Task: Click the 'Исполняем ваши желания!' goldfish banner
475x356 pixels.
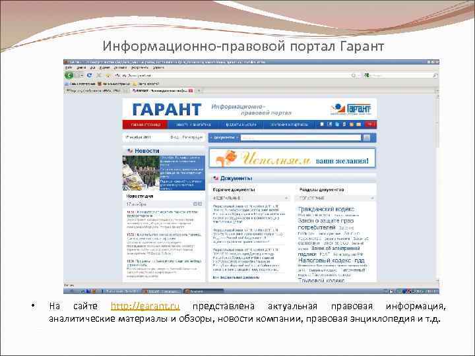Action: click(292, 158)
